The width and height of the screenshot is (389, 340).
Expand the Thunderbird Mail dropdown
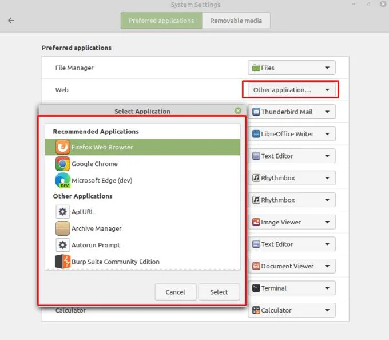tap(292, 112)
